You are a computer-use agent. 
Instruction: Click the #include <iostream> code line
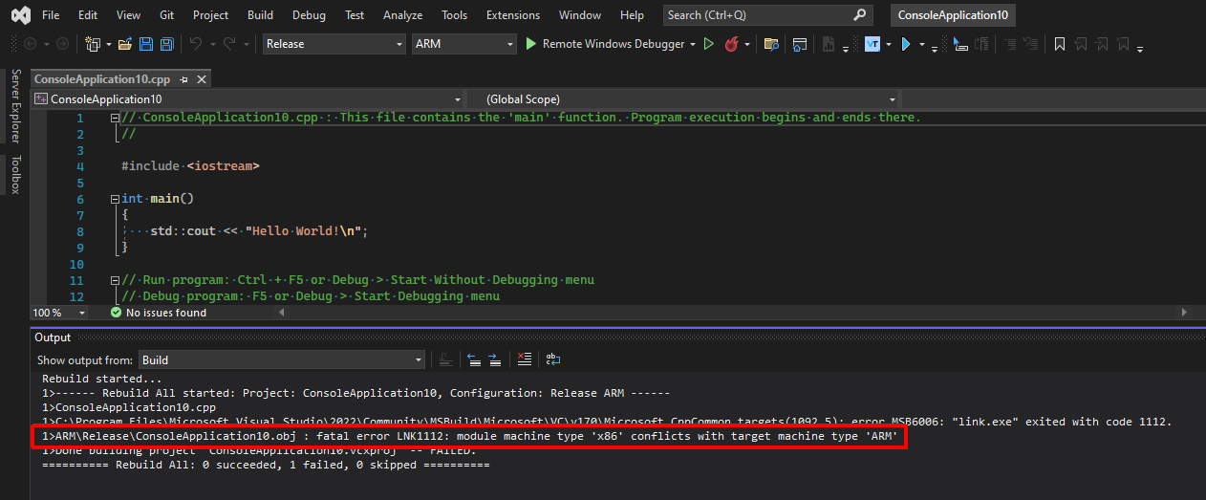[190, 166]
